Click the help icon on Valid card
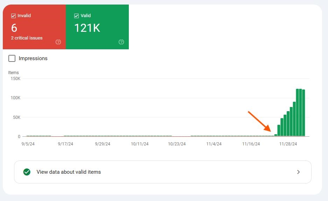 121,42
